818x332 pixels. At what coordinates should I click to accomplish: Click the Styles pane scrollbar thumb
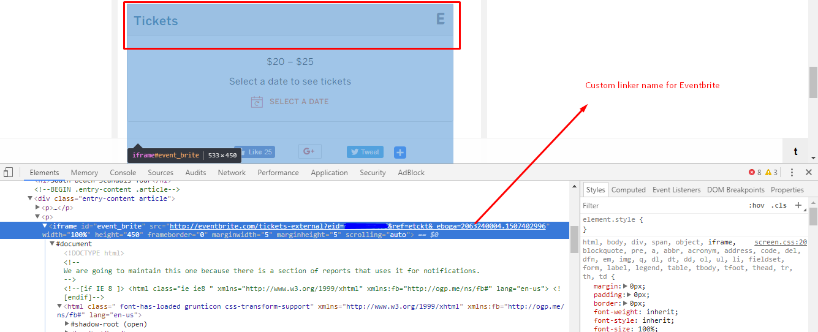[x=813, y=217]
